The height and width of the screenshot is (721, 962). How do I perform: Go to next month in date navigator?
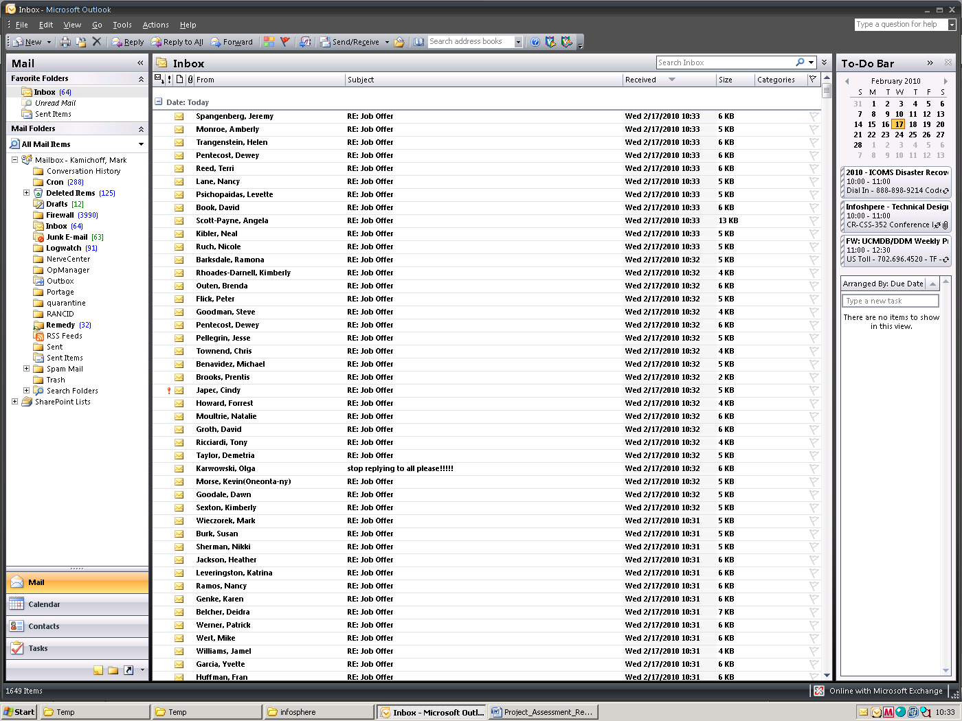945,81
